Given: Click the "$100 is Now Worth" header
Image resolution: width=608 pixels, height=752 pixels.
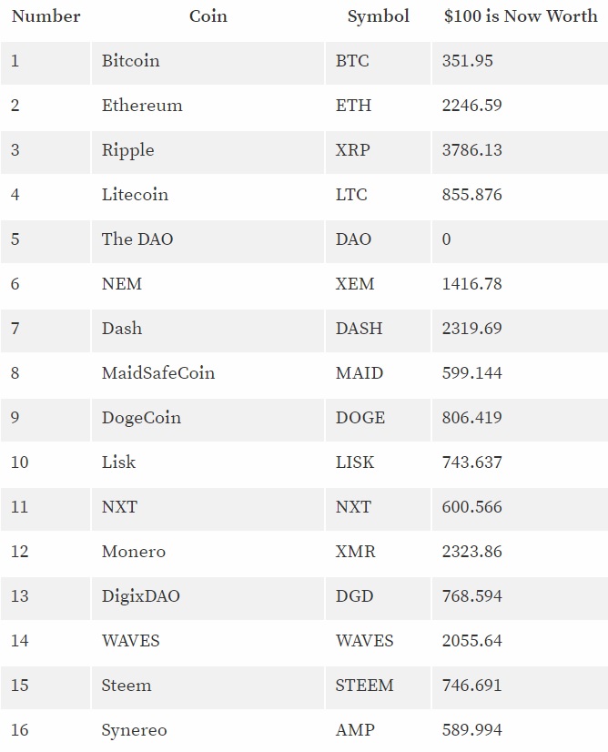Looking at the screenshot, I should click(521, 16).
